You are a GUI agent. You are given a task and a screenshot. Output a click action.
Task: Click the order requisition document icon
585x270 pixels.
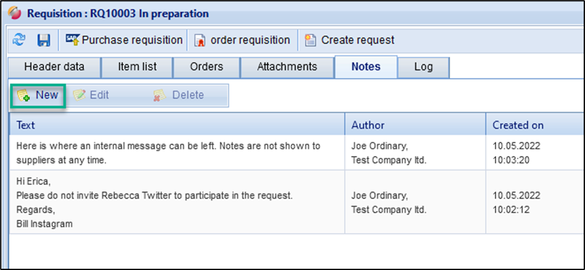coord(200,41)
